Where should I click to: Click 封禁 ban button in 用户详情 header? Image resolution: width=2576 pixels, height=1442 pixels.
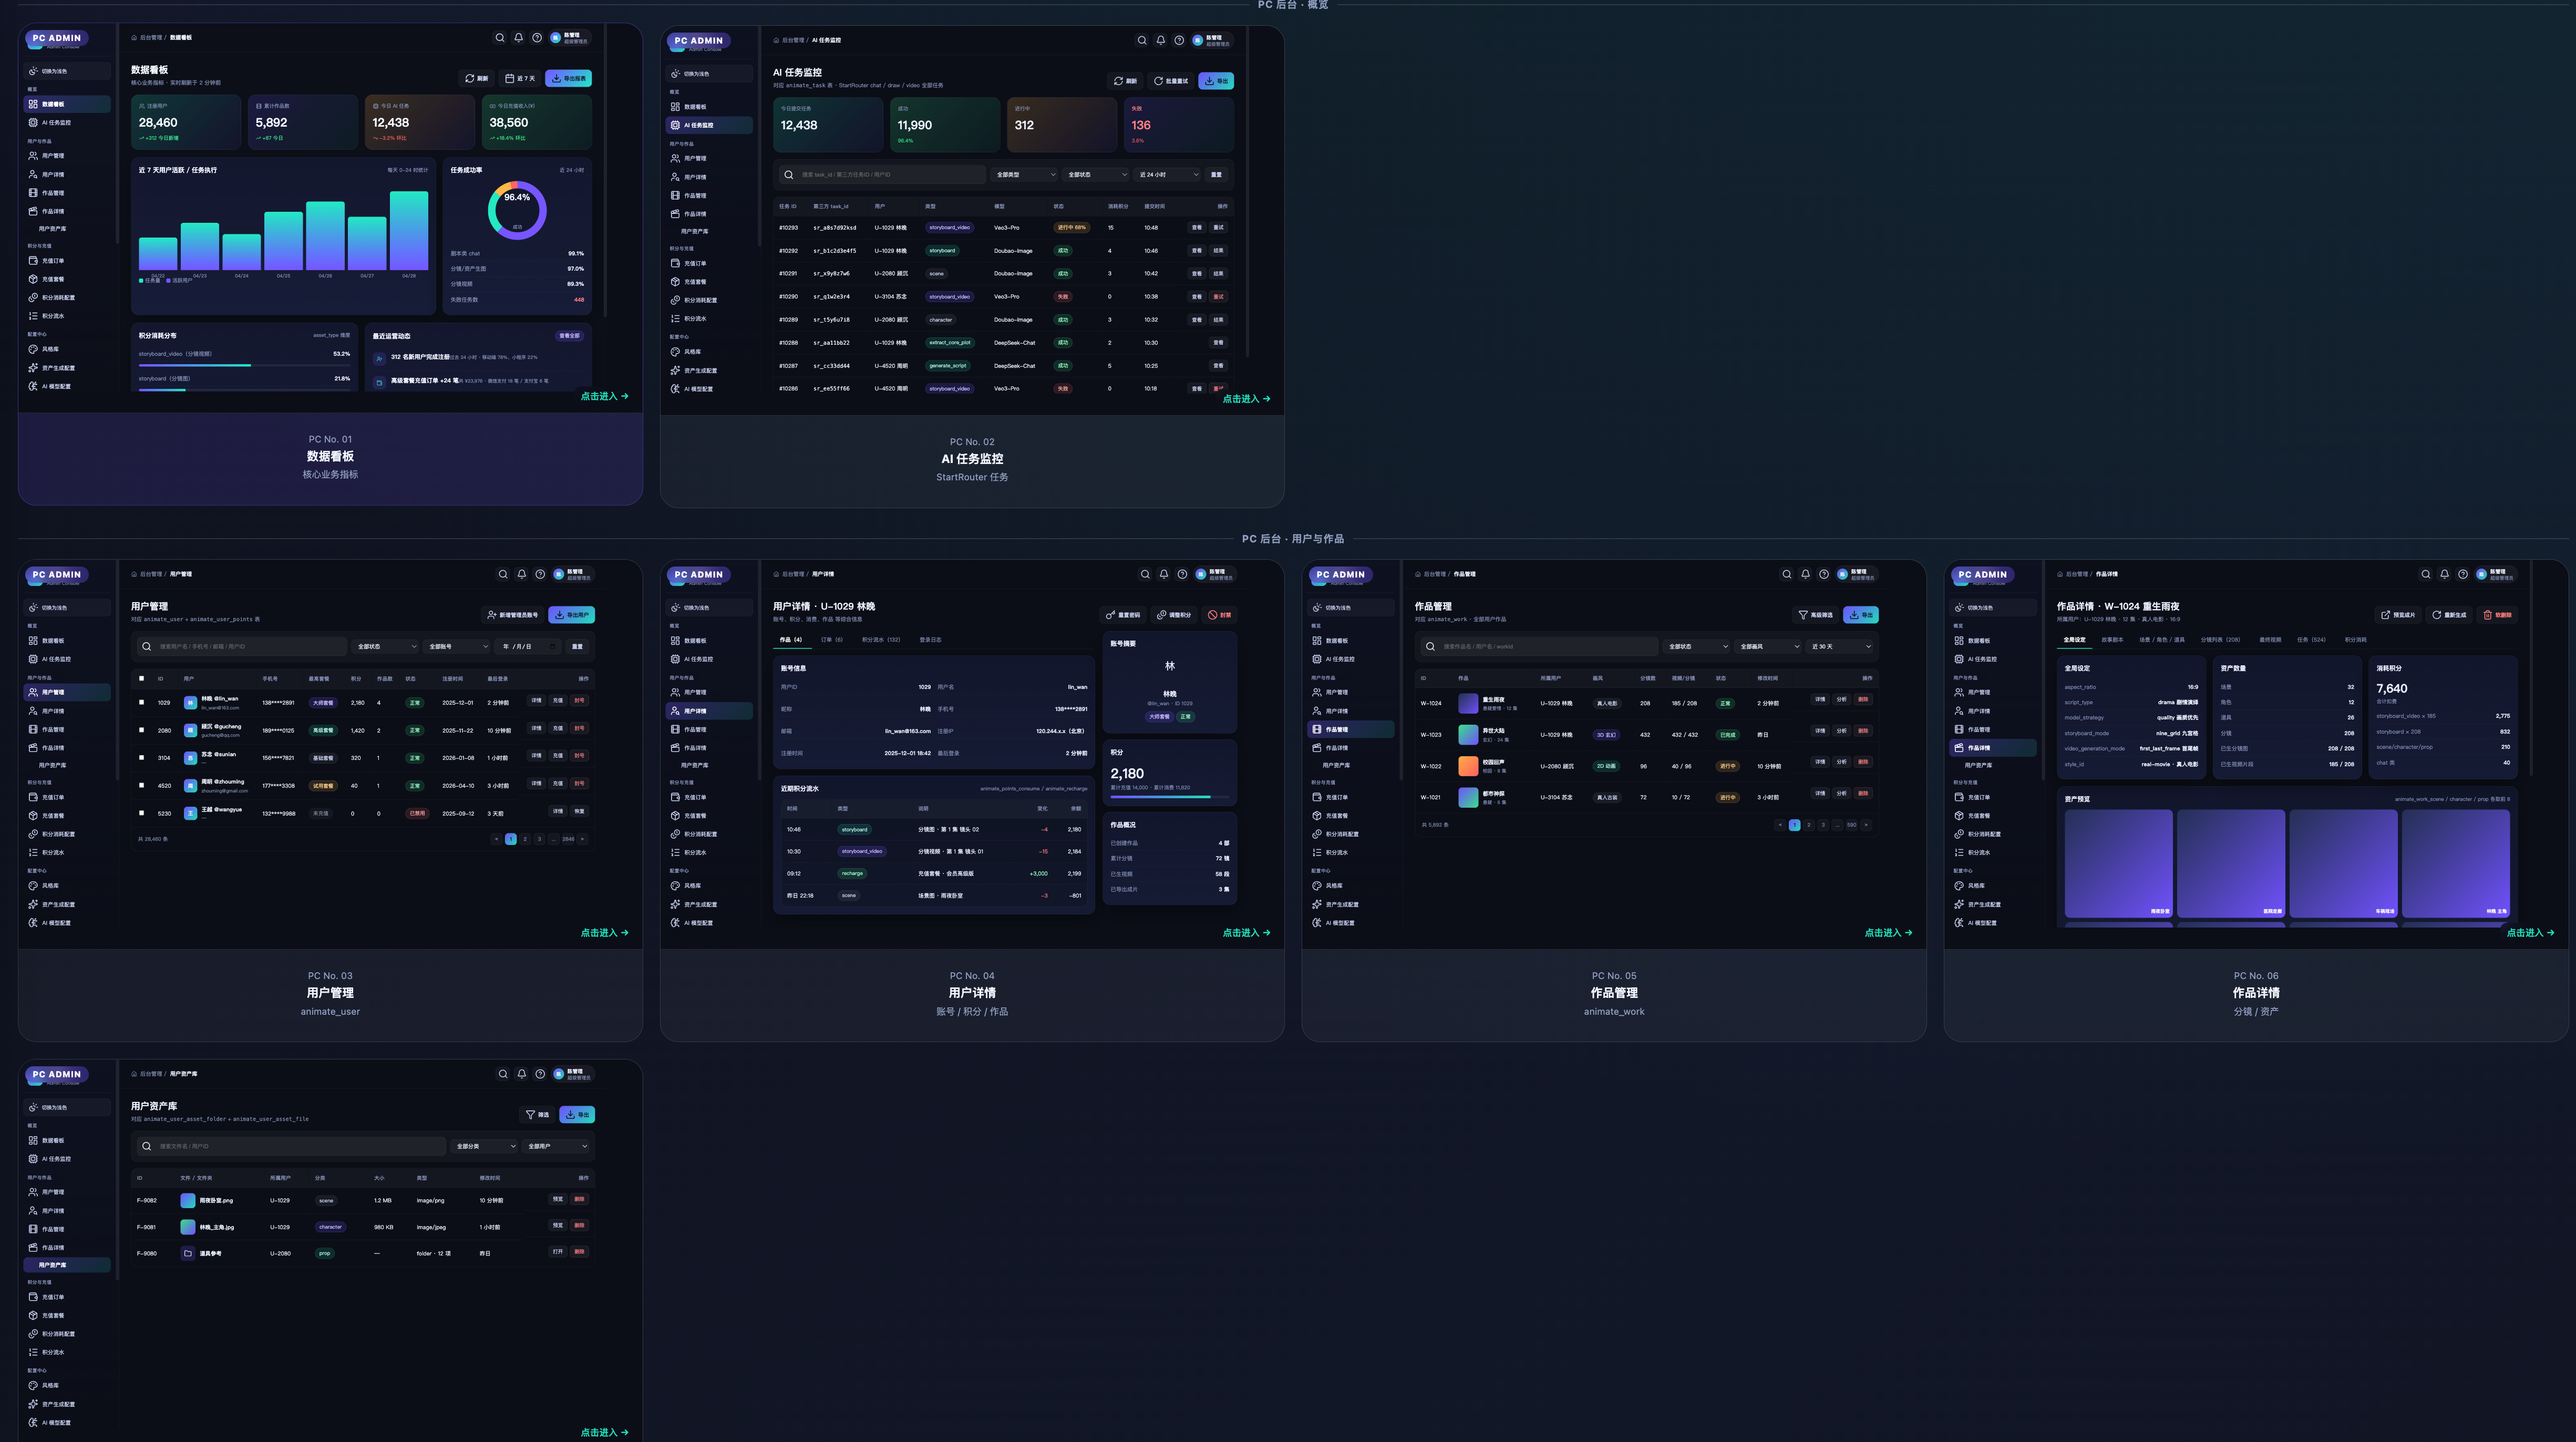1220,615
